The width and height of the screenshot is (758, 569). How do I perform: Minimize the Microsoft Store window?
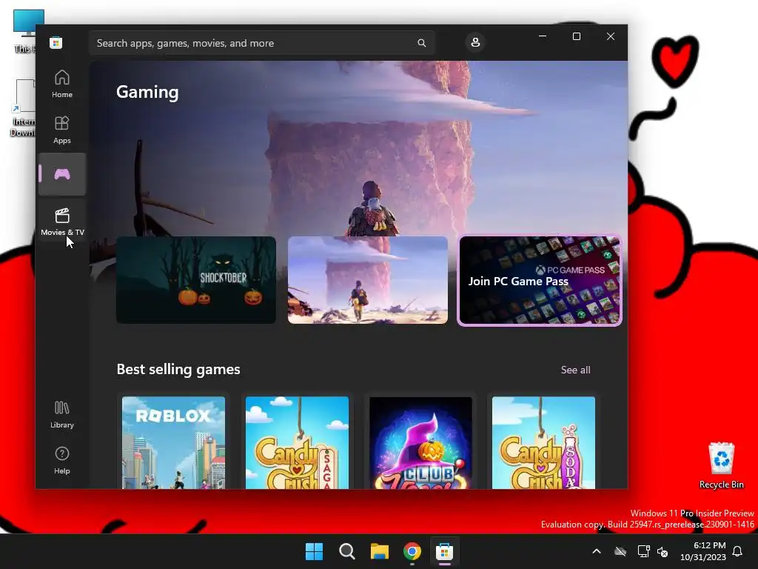point(543,36)
